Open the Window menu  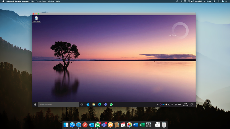51,1
